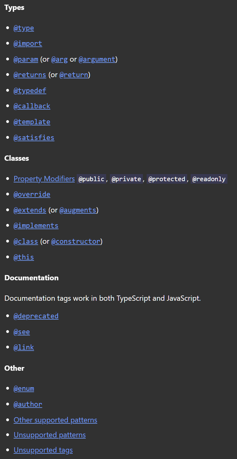237x459 pixels.
Task: Open the Property Modifiers link
Action: (x=44, y=179)
